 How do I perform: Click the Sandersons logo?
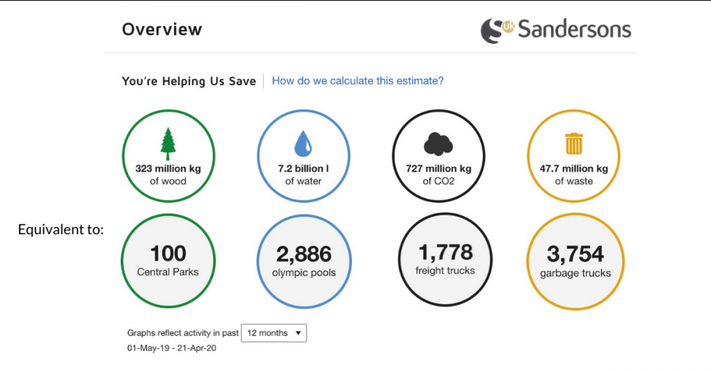pyautogui.click(x=555, y=30)
